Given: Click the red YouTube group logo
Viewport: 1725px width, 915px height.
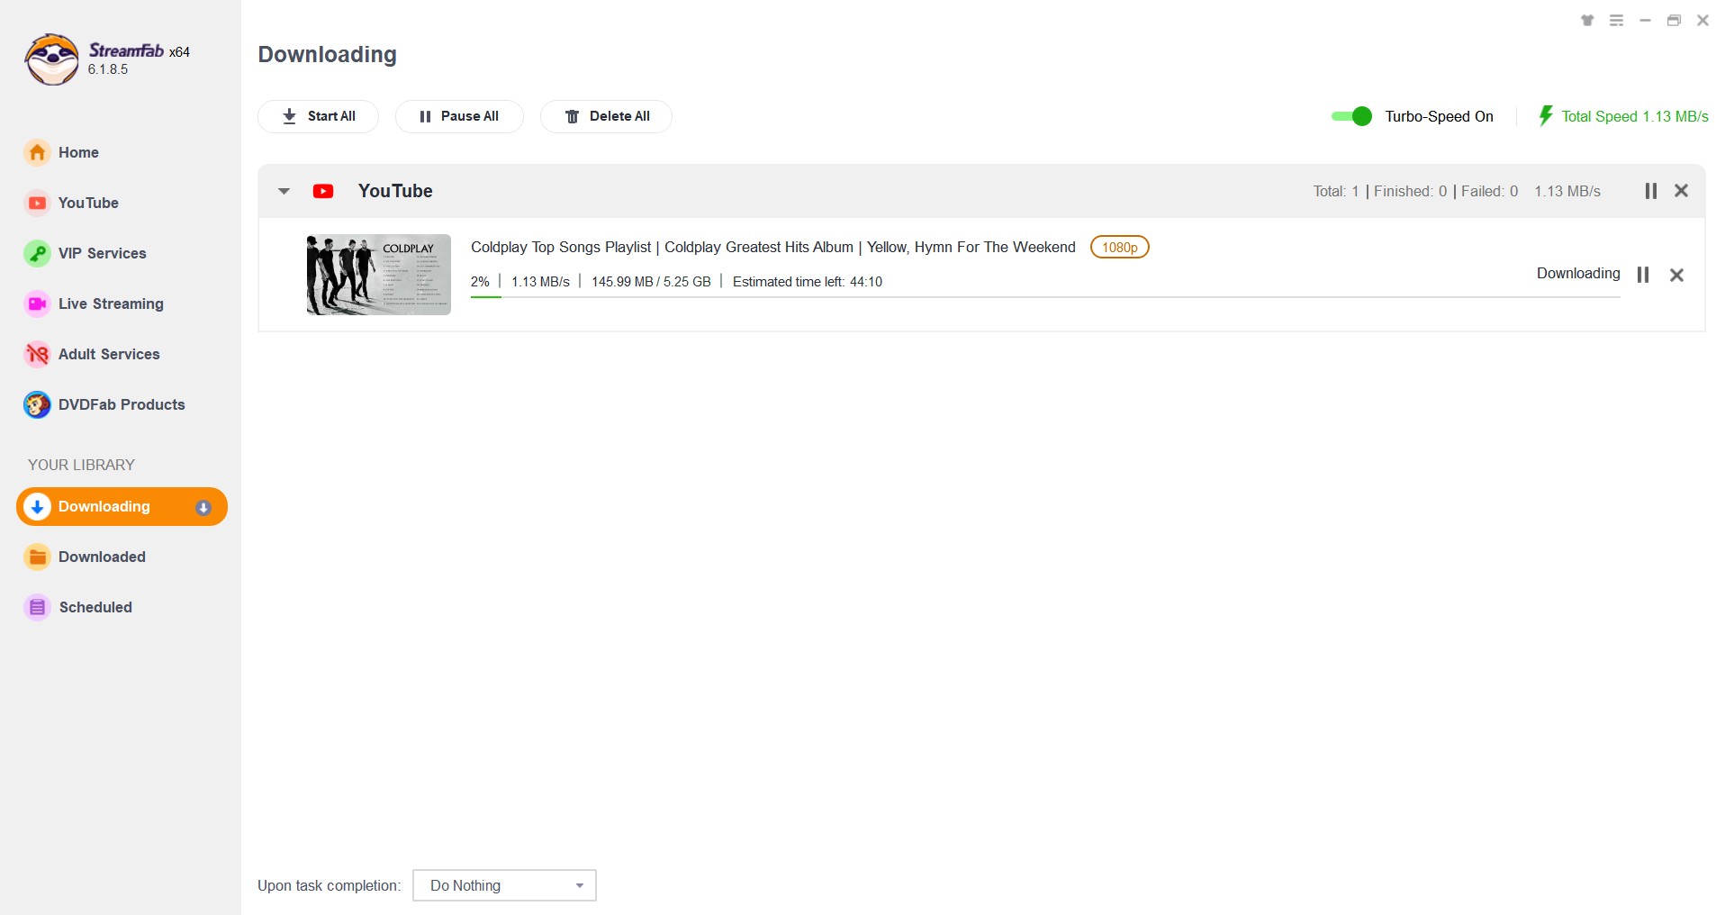Looking at the screenshot, I should tap(323, 191).
